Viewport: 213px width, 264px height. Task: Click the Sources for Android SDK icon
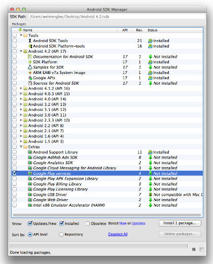point(30,83)
